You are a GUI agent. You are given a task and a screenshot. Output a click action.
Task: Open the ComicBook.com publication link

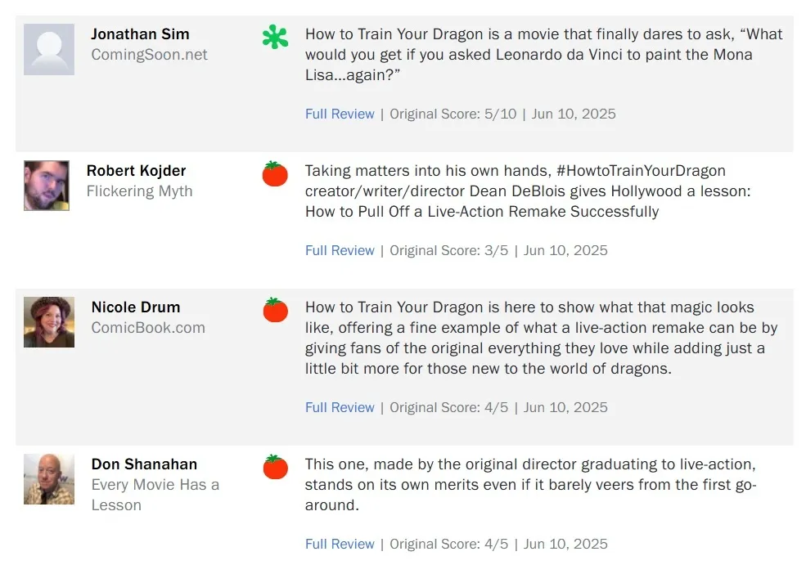tap(148, 328)
